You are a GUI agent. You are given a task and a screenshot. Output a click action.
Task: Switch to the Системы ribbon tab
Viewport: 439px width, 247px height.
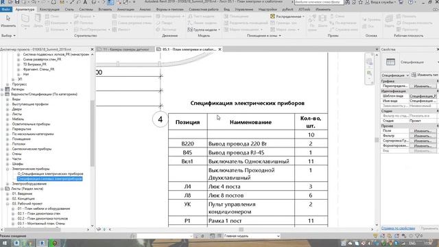[x=86, y=9]
